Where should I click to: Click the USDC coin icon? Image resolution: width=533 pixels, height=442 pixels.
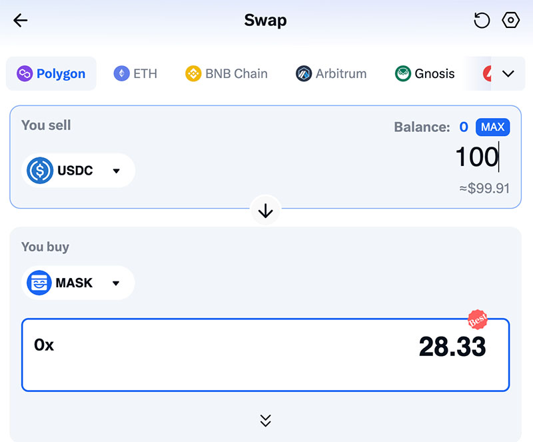click(x=40, y=171)
